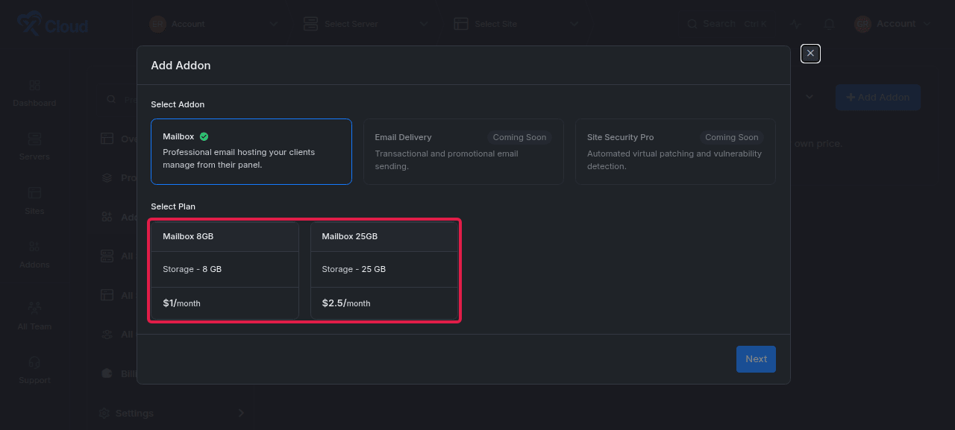Go to Sites in the sidebar
This screenshot has width=955, height=430.
click(x=34, y=201)
